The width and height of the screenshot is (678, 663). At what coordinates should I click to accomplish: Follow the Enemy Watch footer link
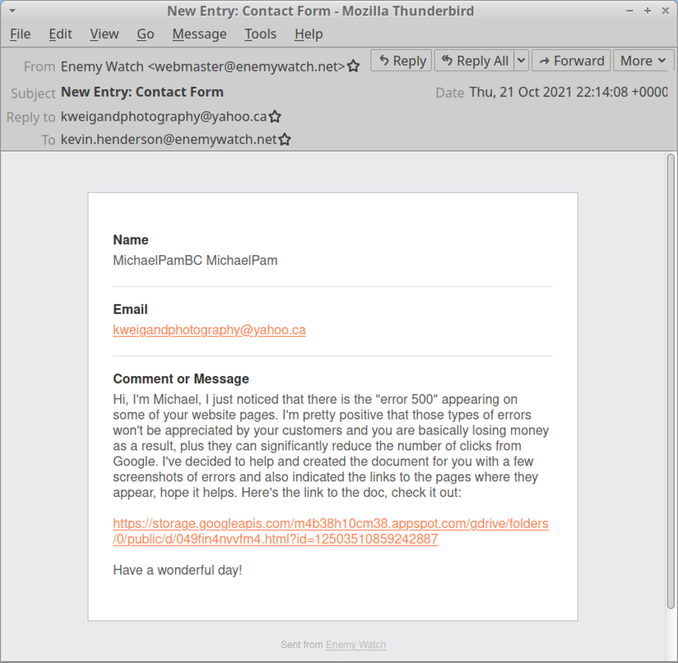(x=355, y=644)
